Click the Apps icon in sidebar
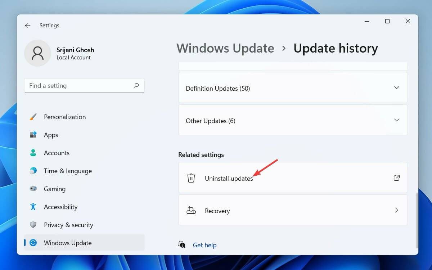Viewport: 432px width, 270px height. pos(33,135)
